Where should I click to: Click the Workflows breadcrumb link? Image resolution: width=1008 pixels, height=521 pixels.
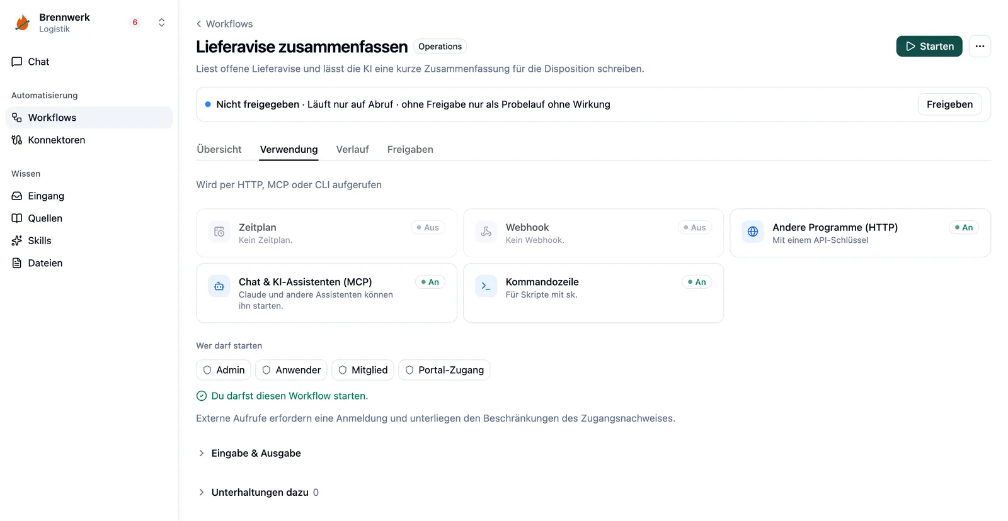point(229,24)
